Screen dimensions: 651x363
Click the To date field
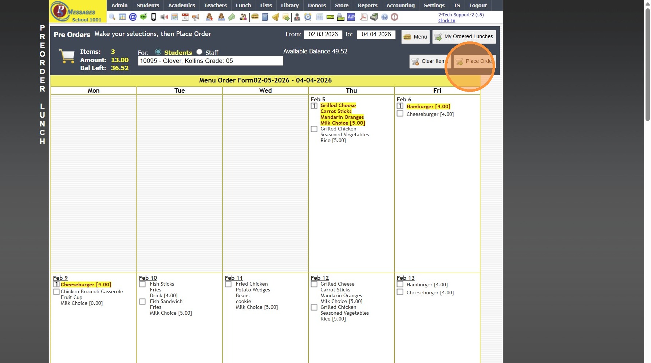coord(376,35)
